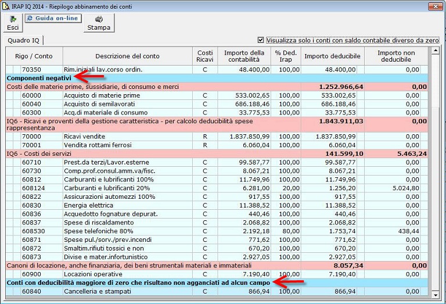Select the IQ6 - Costi dei servizi group row
Viewport: 446px width, 304px height.
[217, 153]
